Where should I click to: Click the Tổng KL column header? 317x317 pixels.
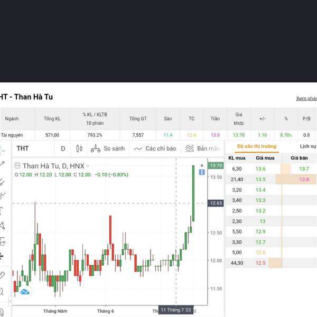pyautogui.click(x=52, y=119)
